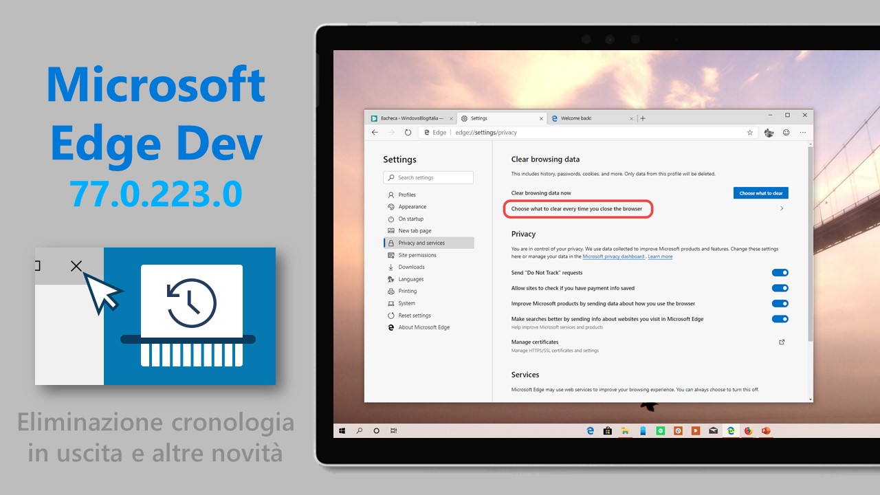
Task: Type in the Search settings field
Action: [428, 177]
